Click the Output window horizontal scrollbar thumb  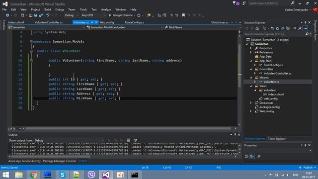[x=51, y=157]
